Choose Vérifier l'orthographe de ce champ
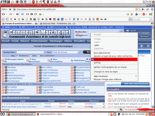 [114, 67]
